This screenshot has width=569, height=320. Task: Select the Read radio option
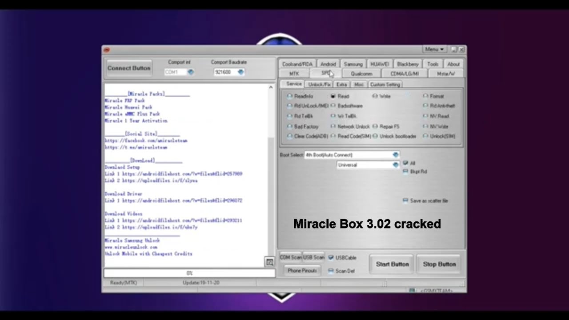tap(340, 96)
